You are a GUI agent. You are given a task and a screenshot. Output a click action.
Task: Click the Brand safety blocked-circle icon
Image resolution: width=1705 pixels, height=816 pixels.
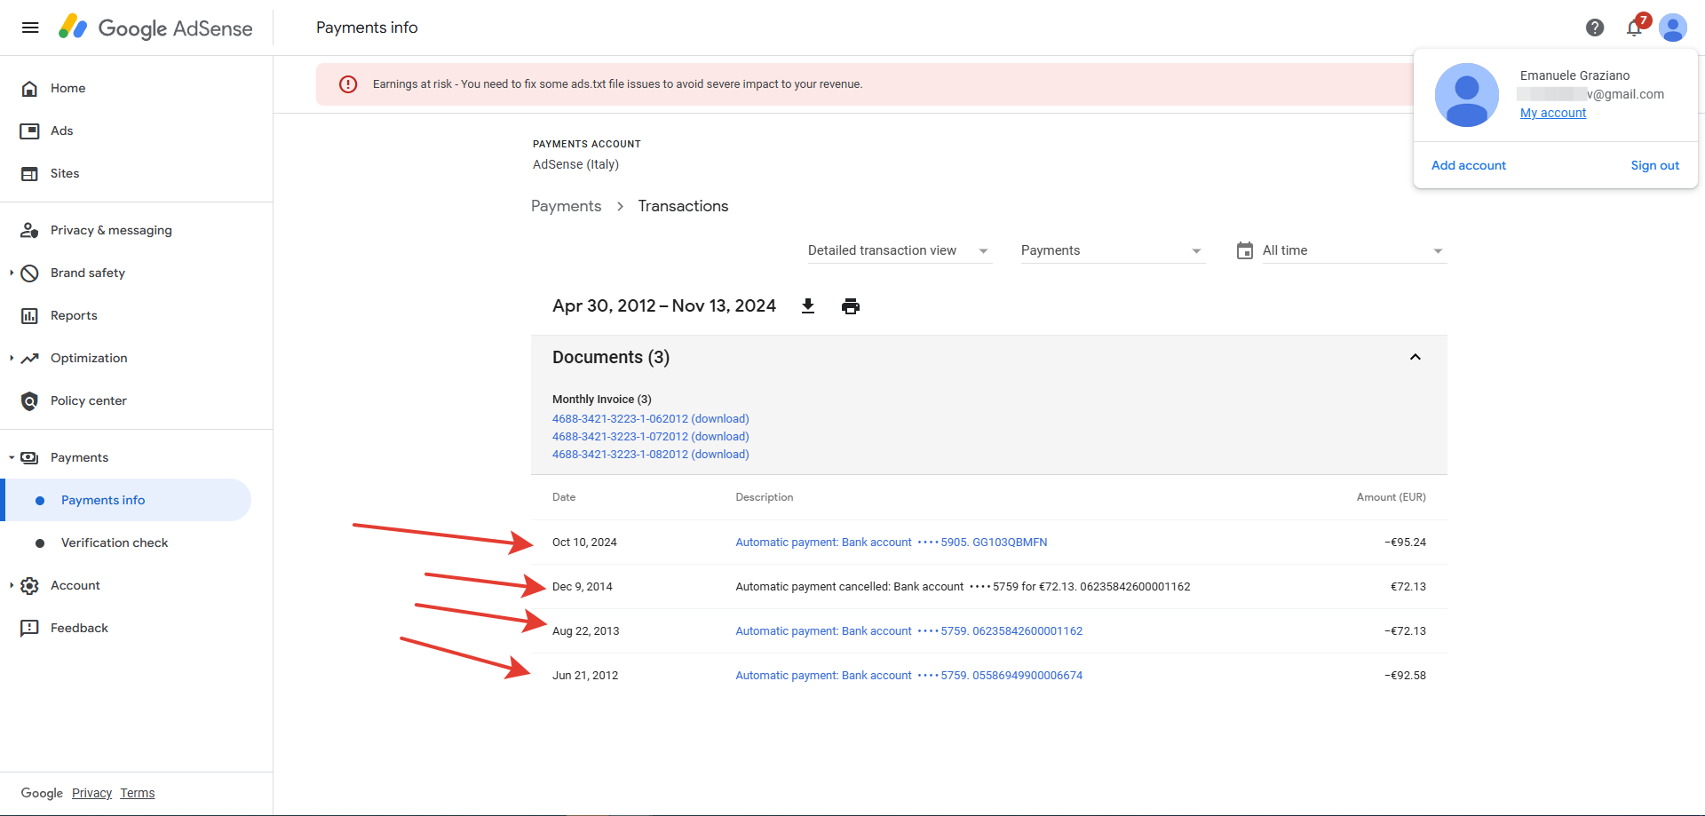click(x=29, y=273)
